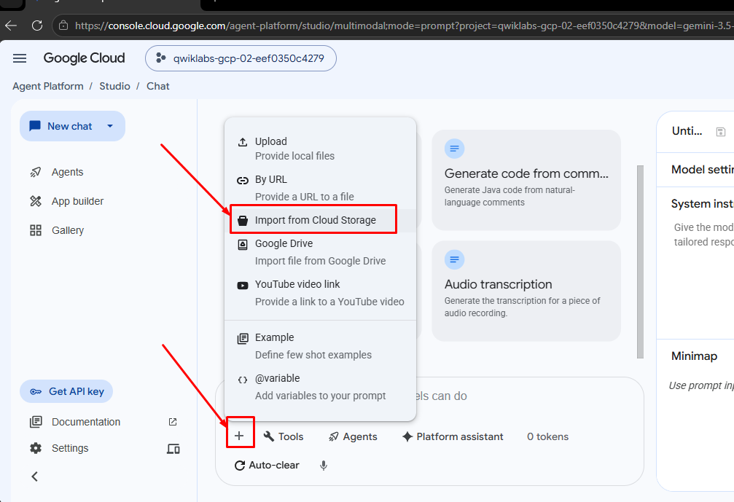
Task: Choose By URL from the menu
Action: click(320, 187)
